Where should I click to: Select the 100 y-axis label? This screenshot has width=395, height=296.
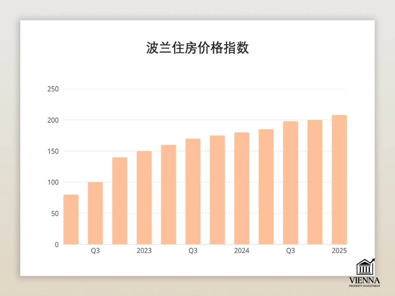53,183
